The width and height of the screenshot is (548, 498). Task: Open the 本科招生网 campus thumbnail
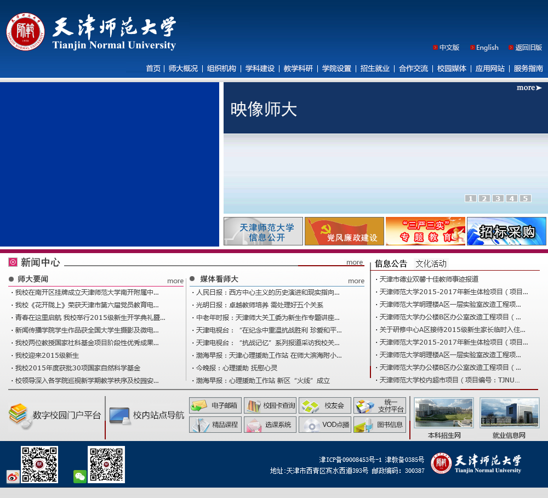tap(444, 413)
